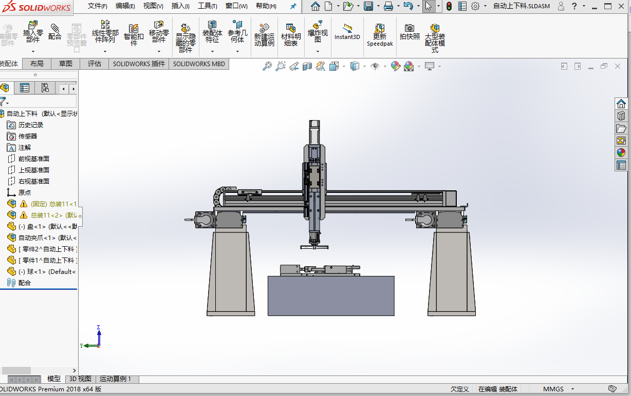Click scroll right arrow of feature tree

[75, 370]
